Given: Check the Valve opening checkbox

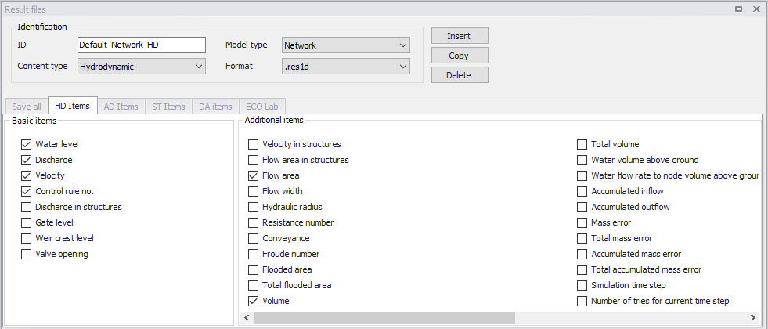Looking at the screenshot, I should 26,254.
